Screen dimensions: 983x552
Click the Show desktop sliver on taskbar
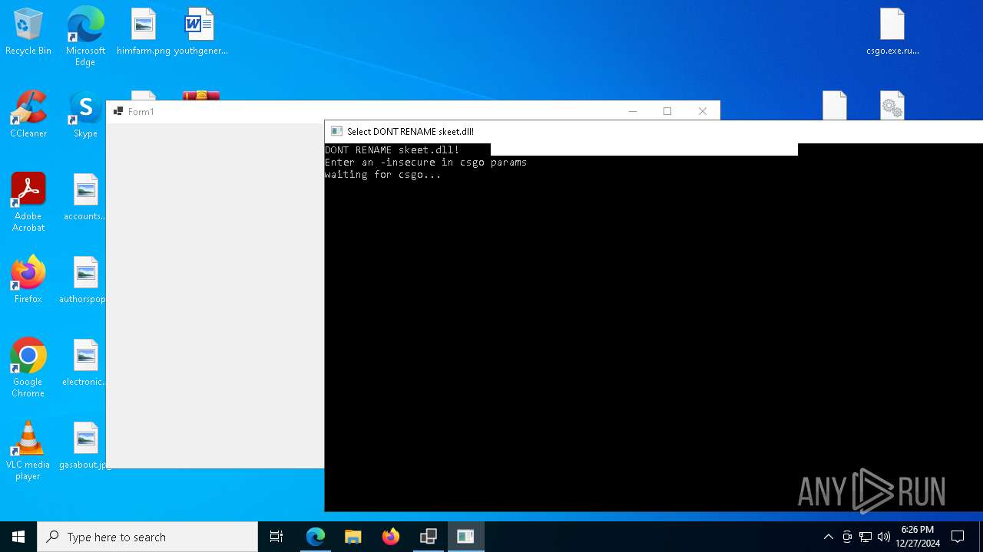click(981, 537)
